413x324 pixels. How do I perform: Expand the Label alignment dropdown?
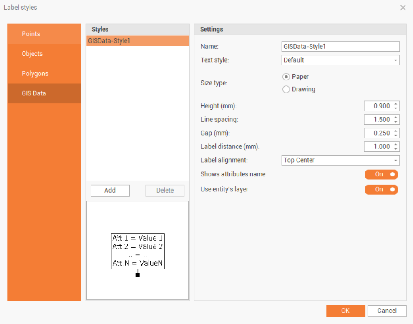coord(340,160)
